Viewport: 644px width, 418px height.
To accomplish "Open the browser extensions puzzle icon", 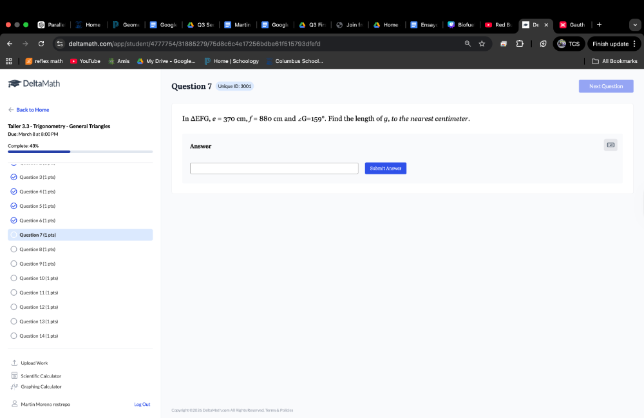I will click(519, 44).
